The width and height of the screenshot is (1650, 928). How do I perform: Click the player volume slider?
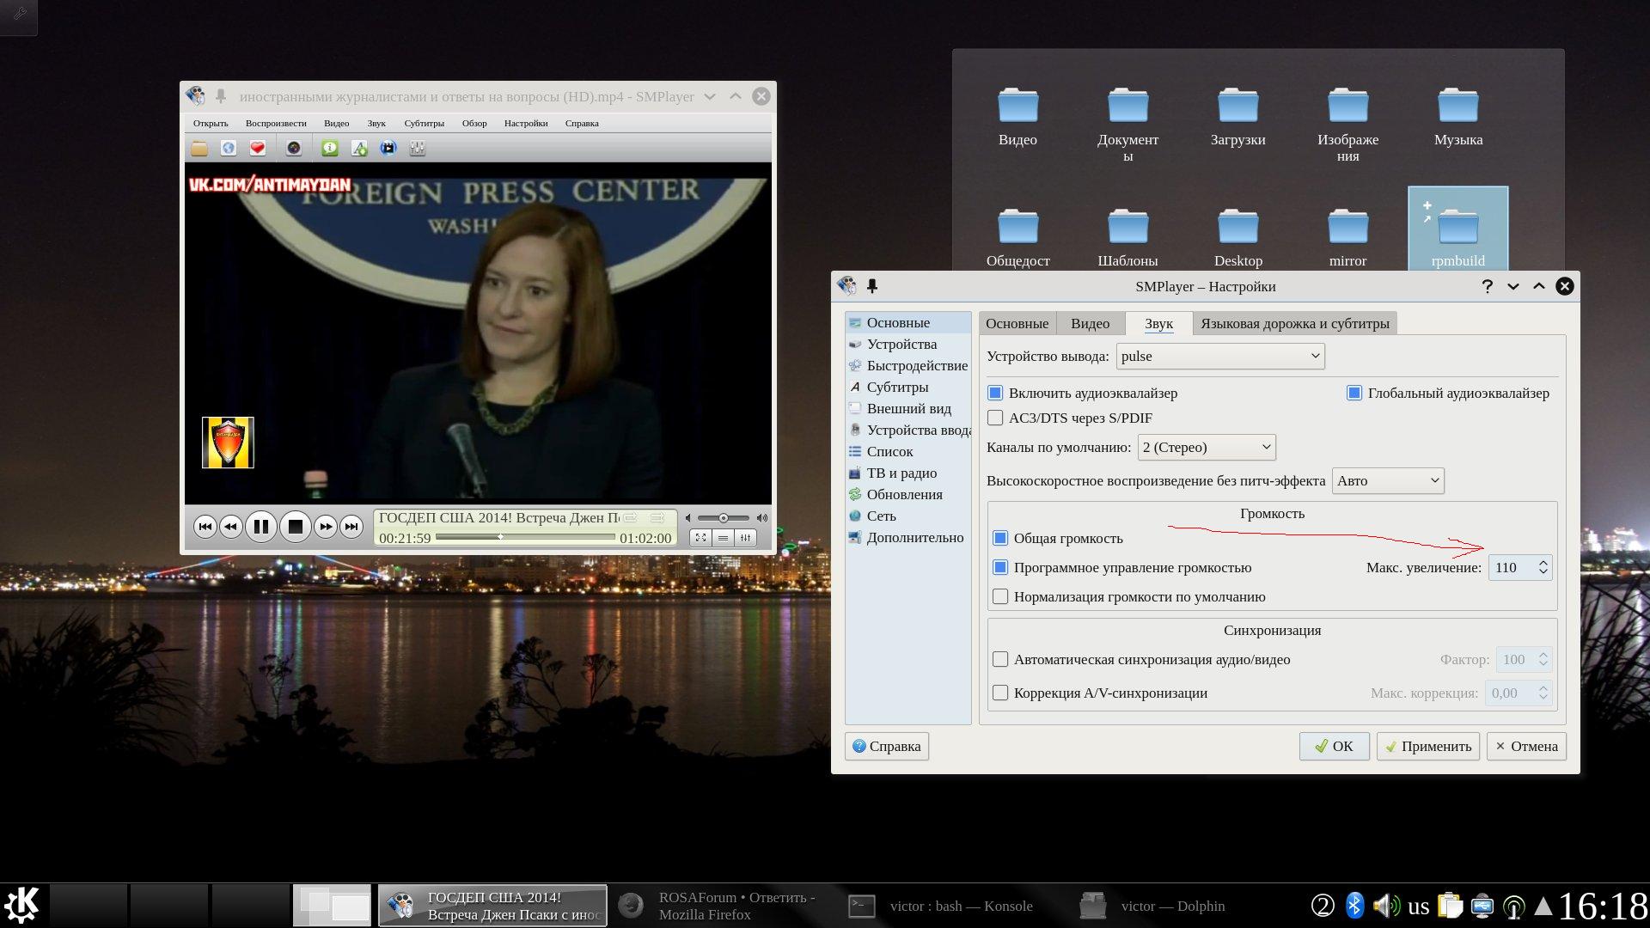tap(723, 518)
